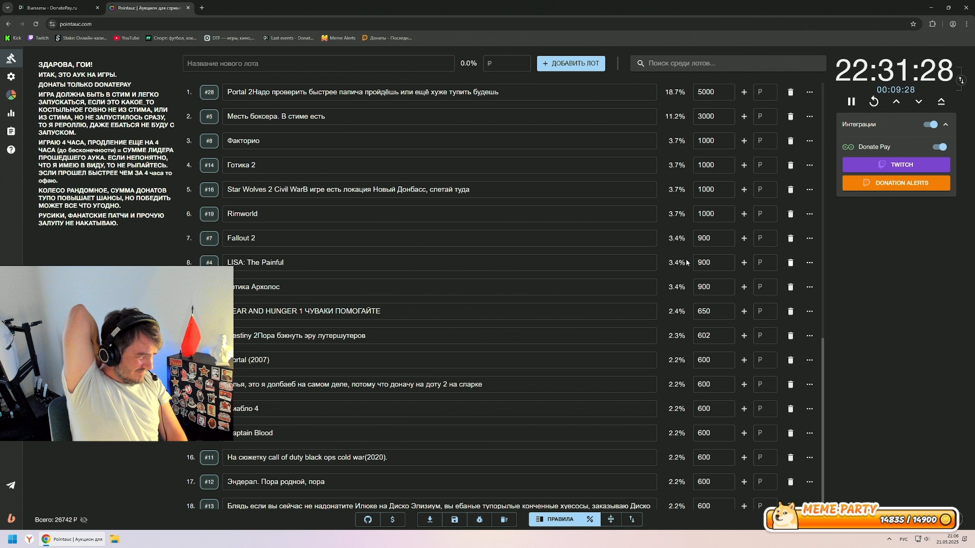This screenshot has height=548, width=975.
Task: Open more options for Star Wolves 2 lot
Action: (x=810, y=189)
